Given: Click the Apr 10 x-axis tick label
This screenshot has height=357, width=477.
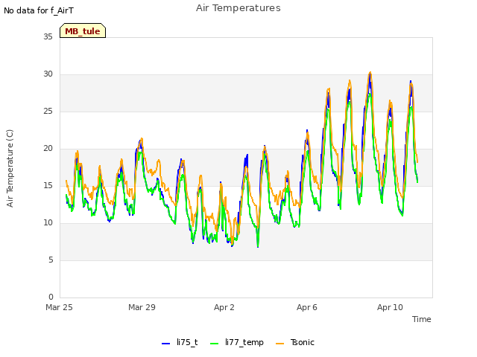Looking at the screenshot, I should click(390, 307).
